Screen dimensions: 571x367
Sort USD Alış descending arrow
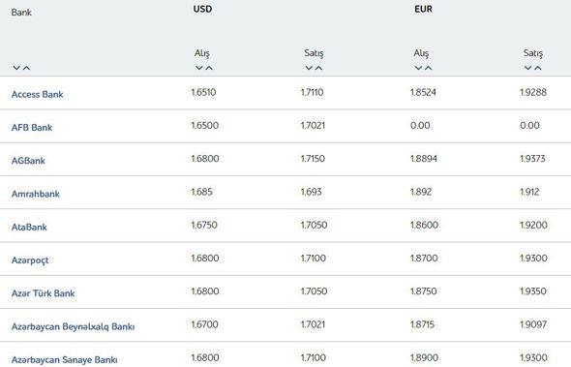tap(198, 68)
